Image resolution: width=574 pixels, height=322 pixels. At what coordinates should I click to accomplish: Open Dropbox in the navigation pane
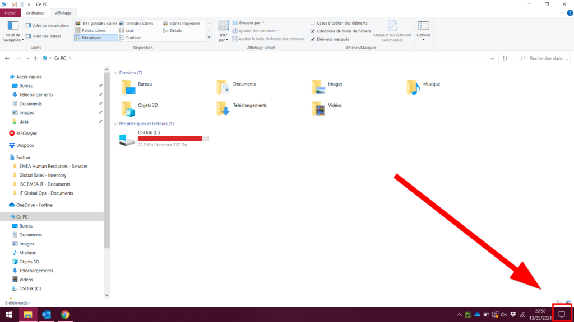tap(25, 145)
